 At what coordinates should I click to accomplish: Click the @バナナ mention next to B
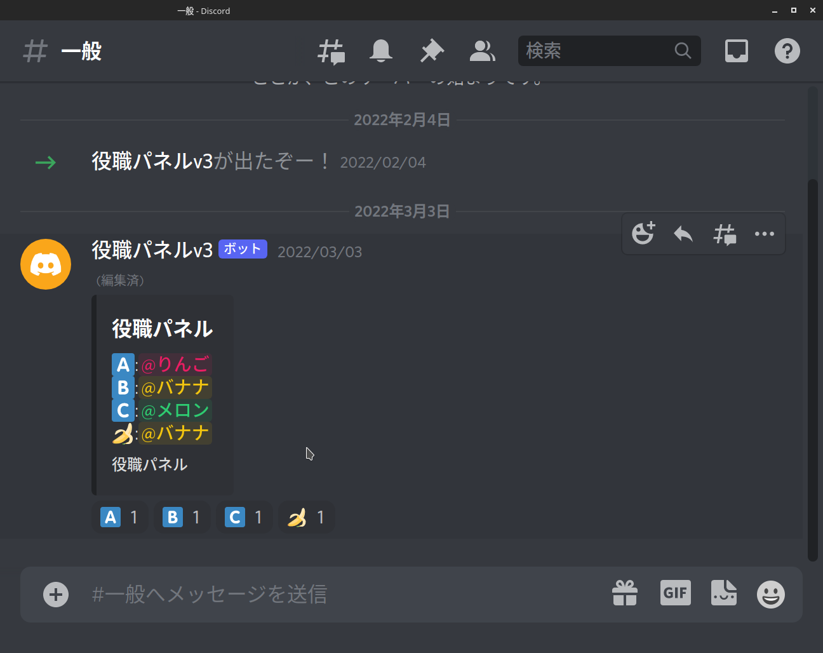[175, 387]
